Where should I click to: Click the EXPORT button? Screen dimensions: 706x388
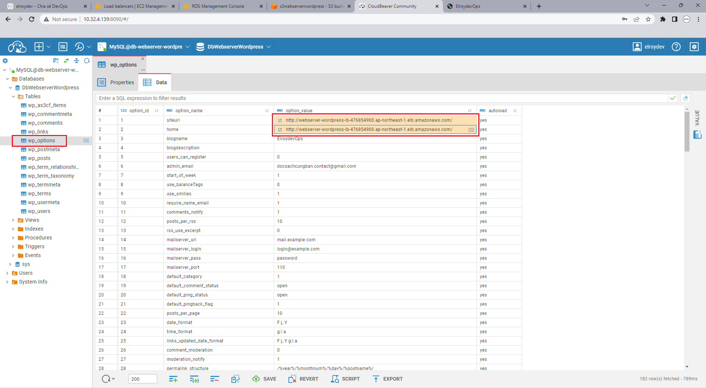point(388,379)
